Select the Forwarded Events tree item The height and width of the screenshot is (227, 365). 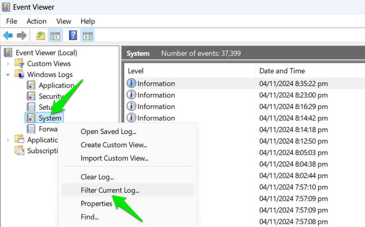tap(48, 129)
